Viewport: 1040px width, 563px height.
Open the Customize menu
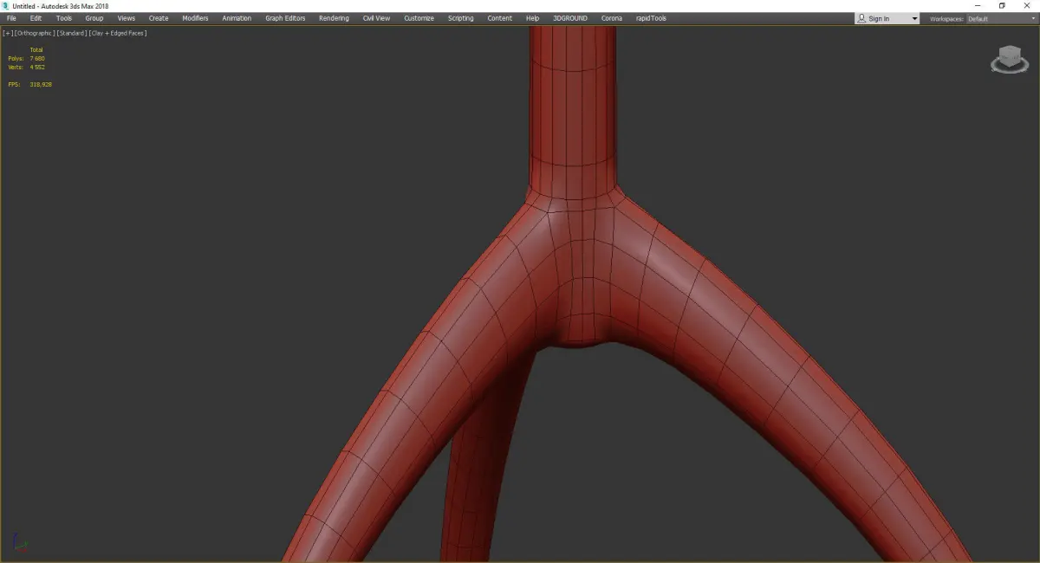coord(419,18)
